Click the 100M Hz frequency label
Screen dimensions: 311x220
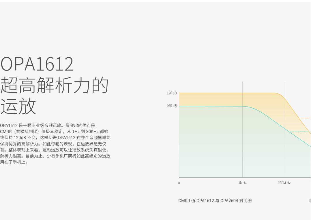(x=284, y=183)
